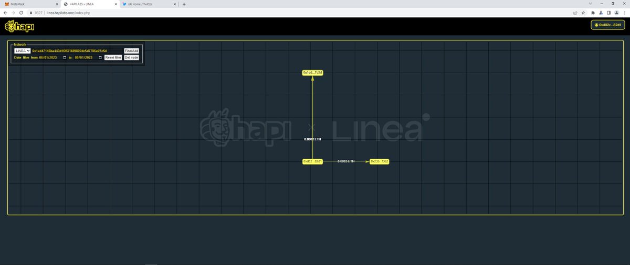
Task: Close the MetaMask tab
Action: tap(56, 4)
